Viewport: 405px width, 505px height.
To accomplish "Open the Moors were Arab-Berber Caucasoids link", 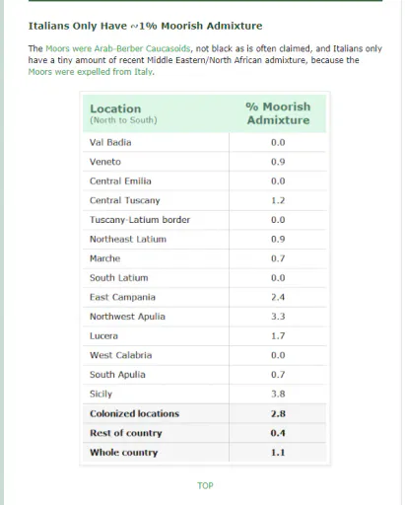I will pos(117,48).
